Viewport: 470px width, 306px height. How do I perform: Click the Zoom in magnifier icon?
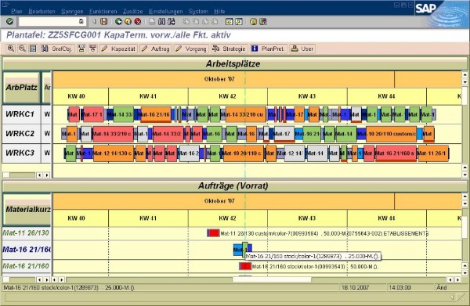(x=11, y=49)
